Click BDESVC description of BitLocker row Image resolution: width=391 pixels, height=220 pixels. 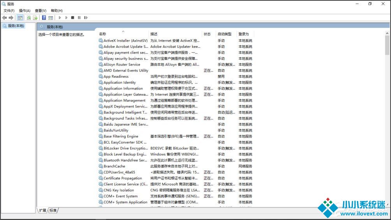(174, 148)
